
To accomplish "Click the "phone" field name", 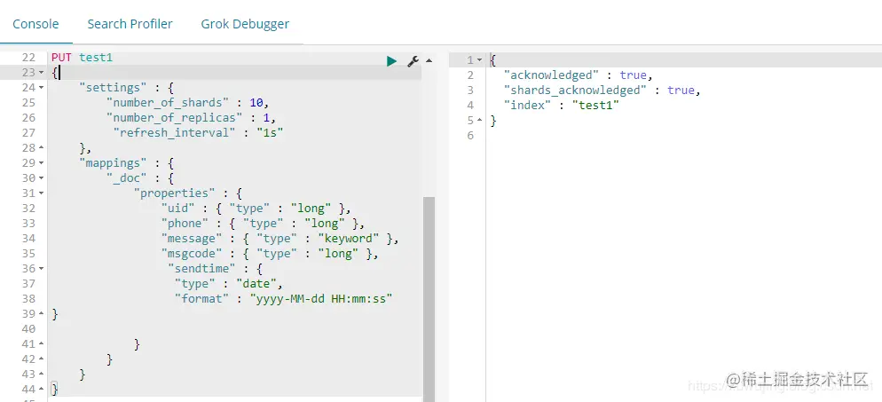I will point(185,224).
